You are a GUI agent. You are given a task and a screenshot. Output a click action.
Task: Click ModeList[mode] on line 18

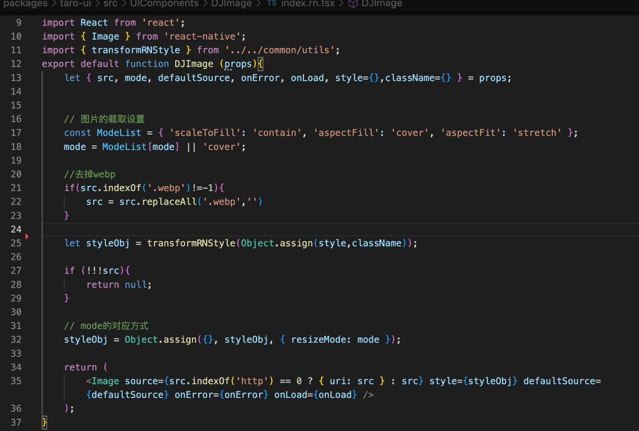pyautogui.click(x=141, y=147)
